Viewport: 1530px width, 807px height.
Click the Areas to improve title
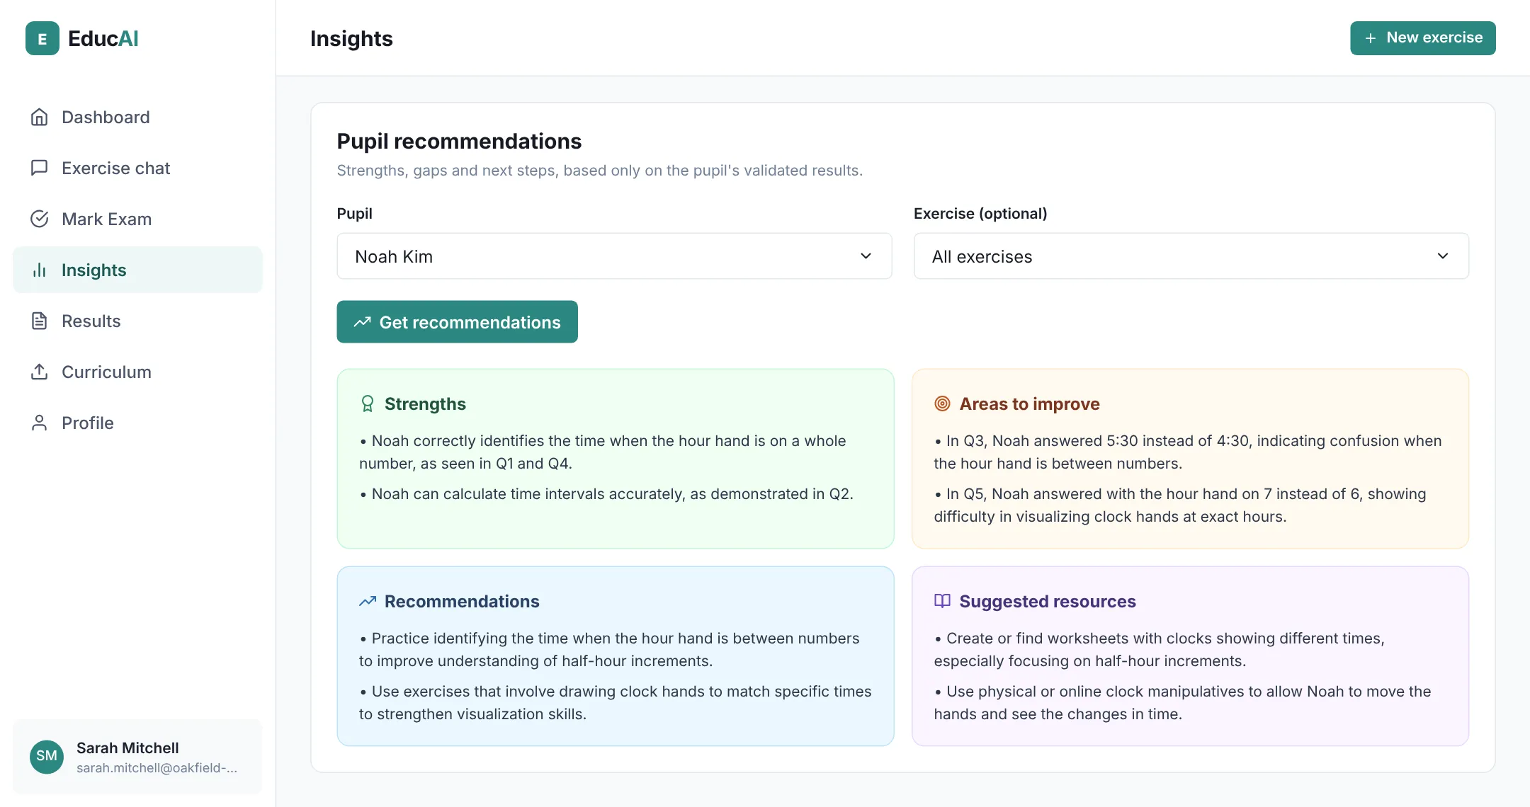tap(1029, 403)
